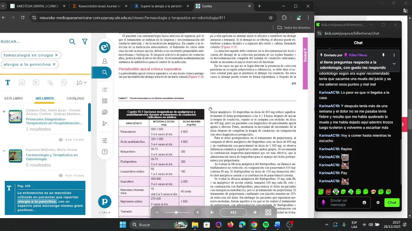Open the Figura 55.9 link in the text

click(229, 47)
